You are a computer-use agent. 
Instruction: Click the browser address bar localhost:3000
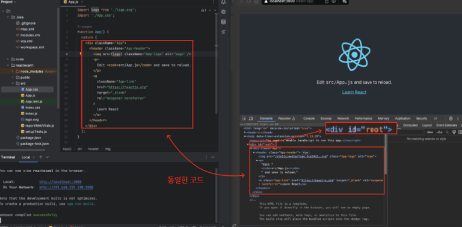coord(305,1)
